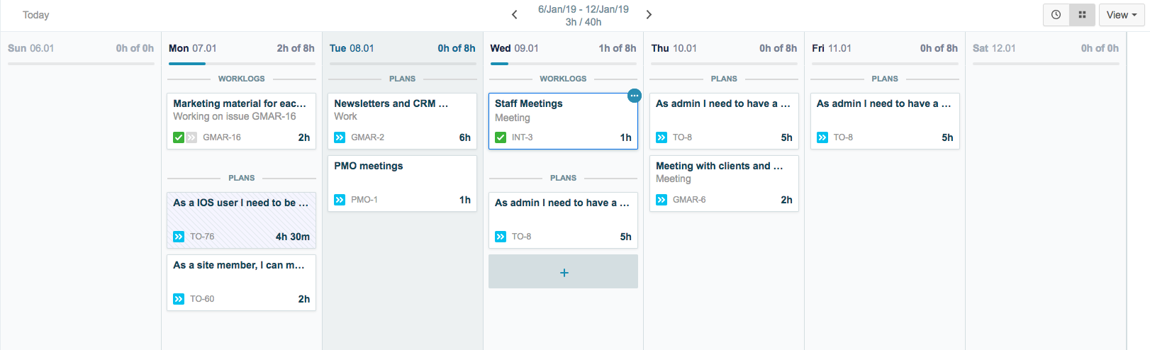The image size is (1150, 350).
Task: Switch to the grid card view icon
Action: pyautogui.click(x=1082, y=15)
